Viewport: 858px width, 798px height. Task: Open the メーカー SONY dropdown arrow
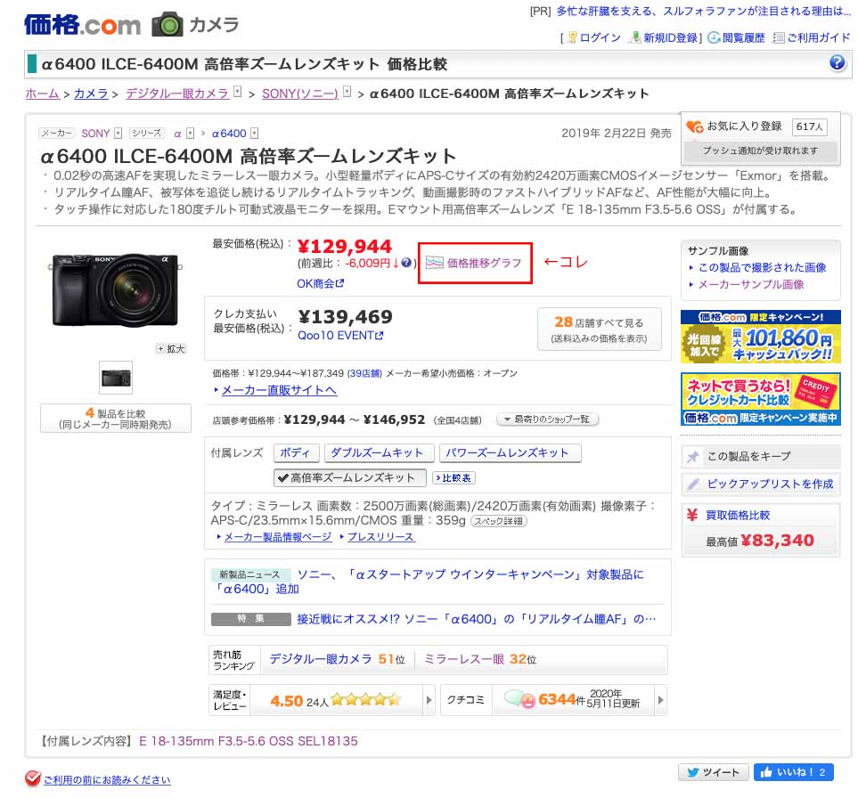[118, 133]
